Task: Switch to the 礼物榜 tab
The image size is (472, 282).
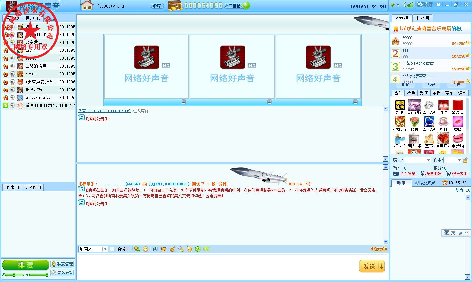Action: coord(423,18)
